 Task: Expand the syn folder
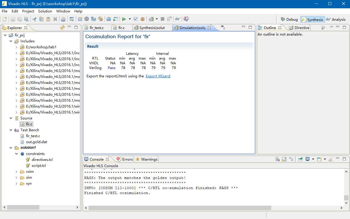tap(16, 183)
